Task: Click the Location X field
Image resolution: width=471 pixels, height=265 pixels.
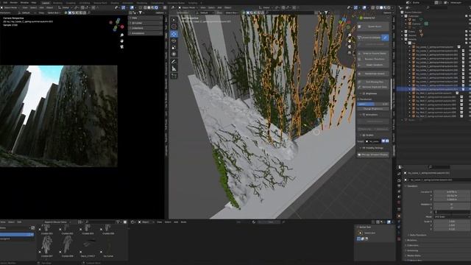Action: click(451, 191)
